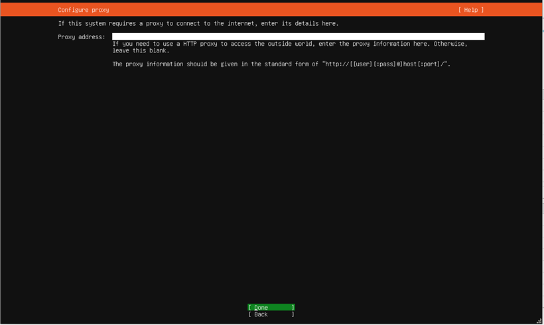Image resolution: width=544 pixels, height=325 pixels.
Task: Click the 'If you need to use a HTTP proxy' hint
Action: point(290,44)
